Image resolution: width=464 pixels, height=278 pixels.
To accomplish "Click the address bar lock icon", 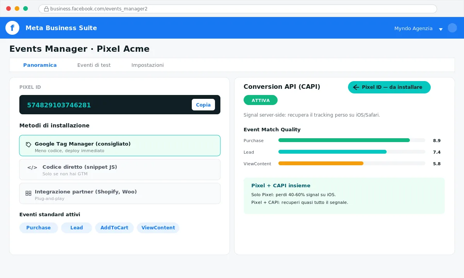I will (46, 8).
